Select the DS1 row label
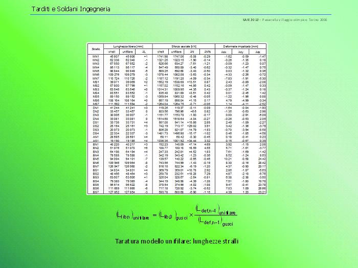This screenshot has width=358, height=268. (x=96, y=123)
